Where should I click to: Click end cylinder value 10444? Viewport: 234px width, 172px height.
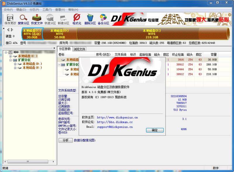180,69
